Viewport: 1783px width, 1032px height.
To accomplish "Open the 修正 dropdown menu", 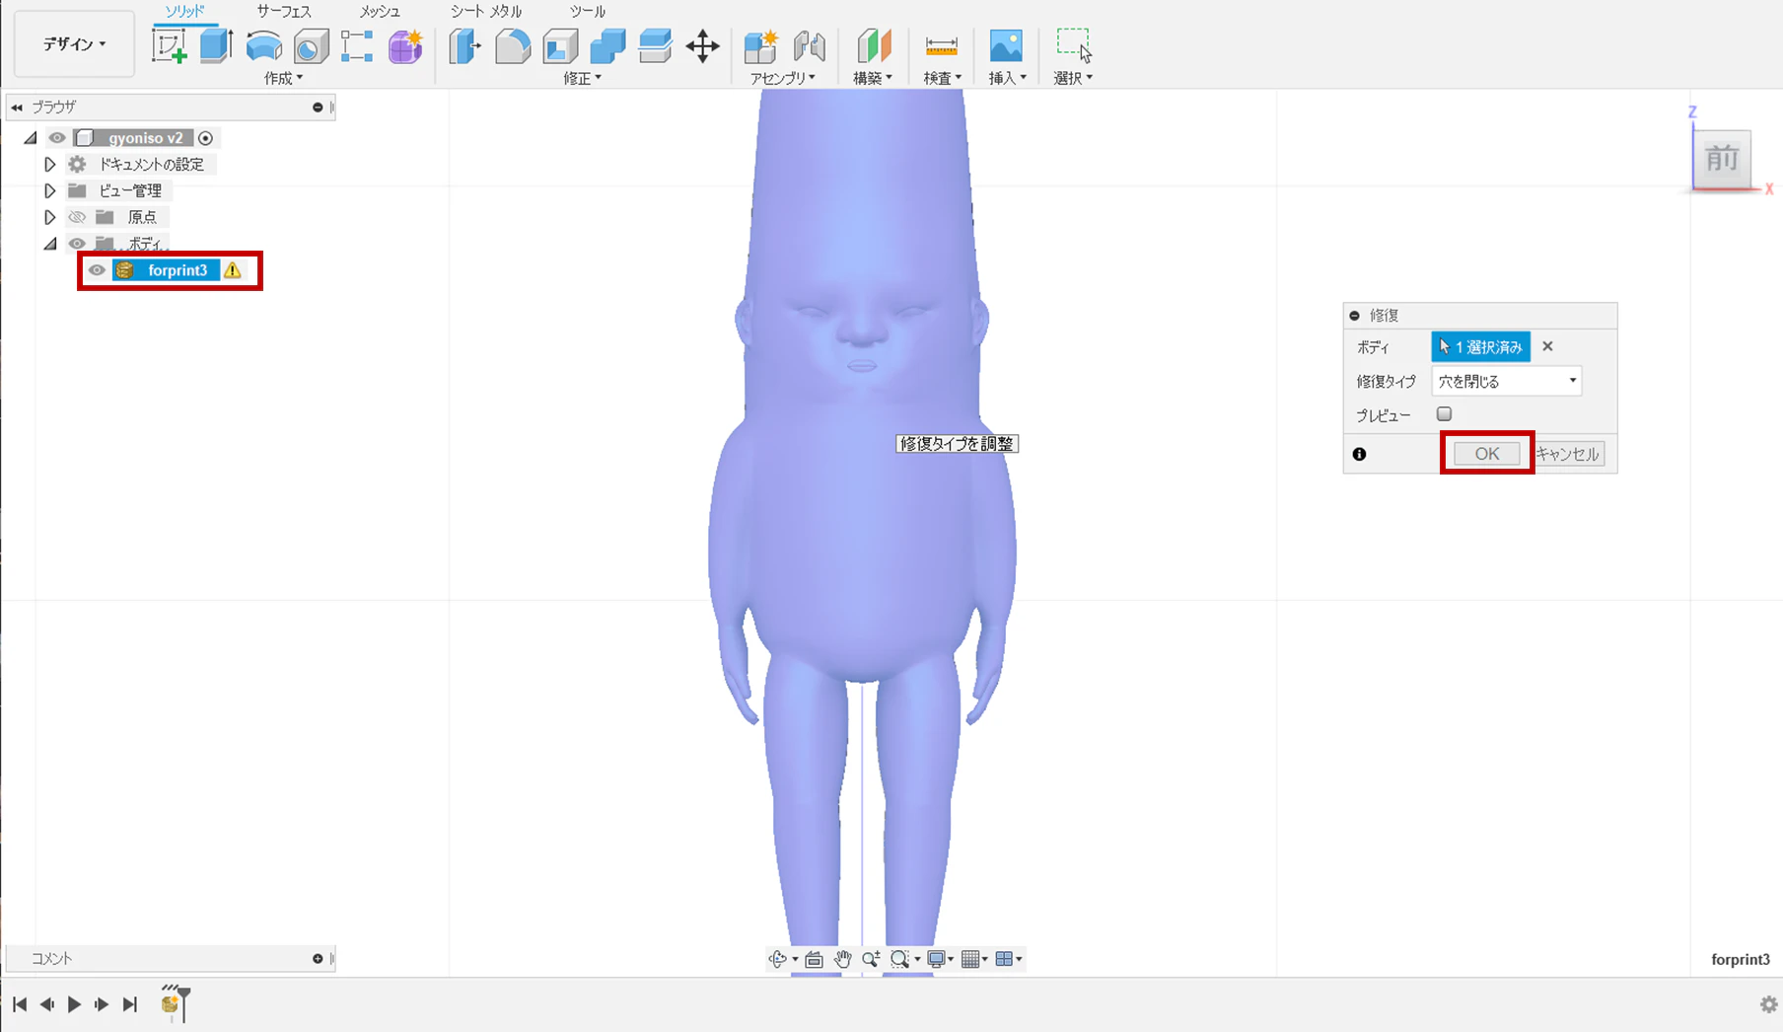I will pyautogui.click(x=582, y=78).
